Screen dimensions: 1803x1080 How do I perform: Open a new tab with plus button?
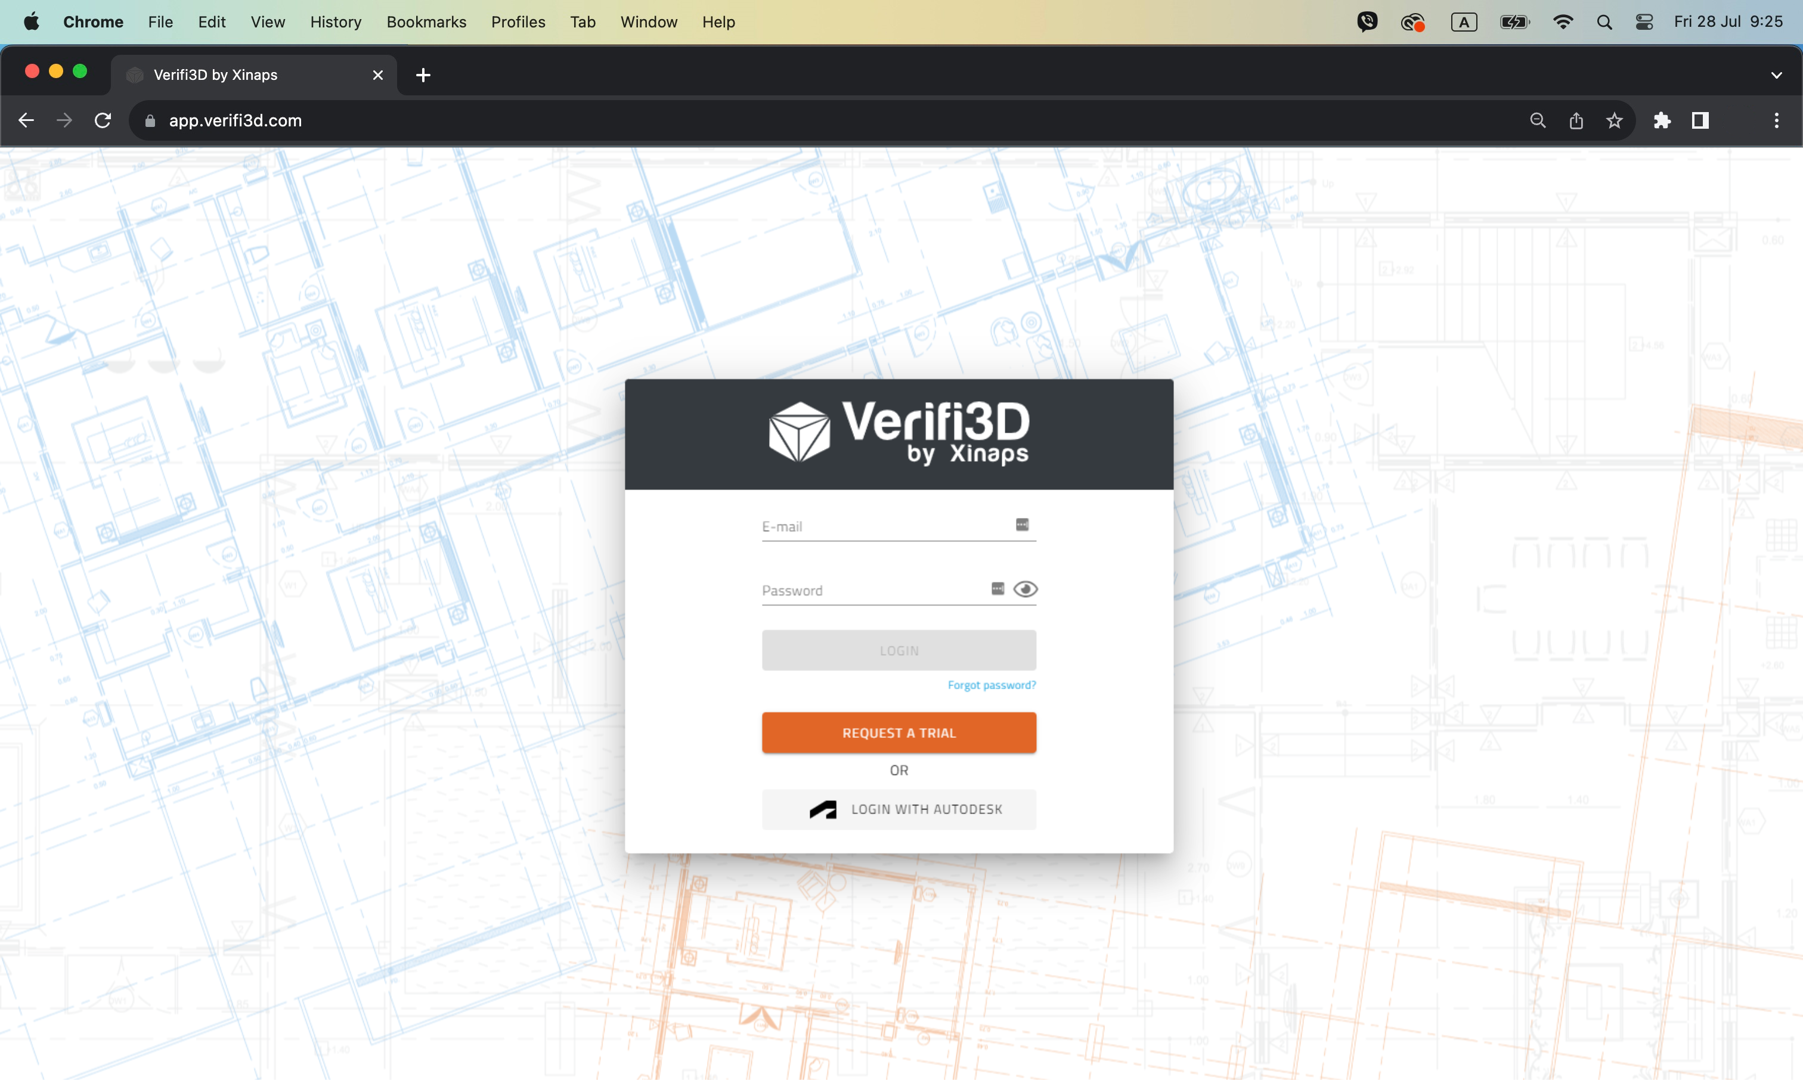tap(423, 75)
